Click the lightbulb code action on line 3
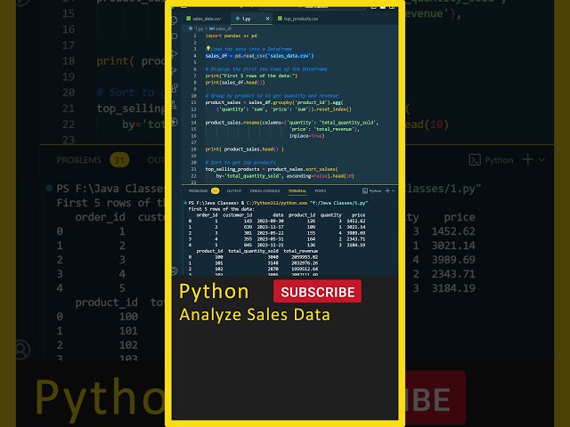Image resolution: width=570 pixels, height=427 pixels. [208, 48]
